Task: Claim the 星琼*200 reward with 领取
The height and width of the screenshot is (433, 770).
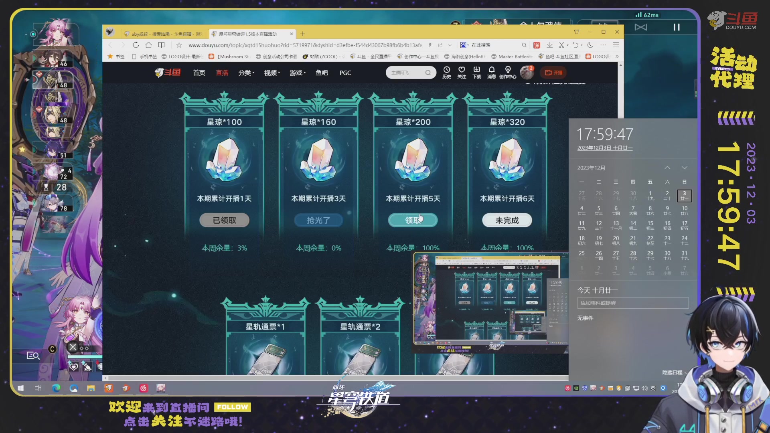Action: pyautogui.click(x=413, y=220)
